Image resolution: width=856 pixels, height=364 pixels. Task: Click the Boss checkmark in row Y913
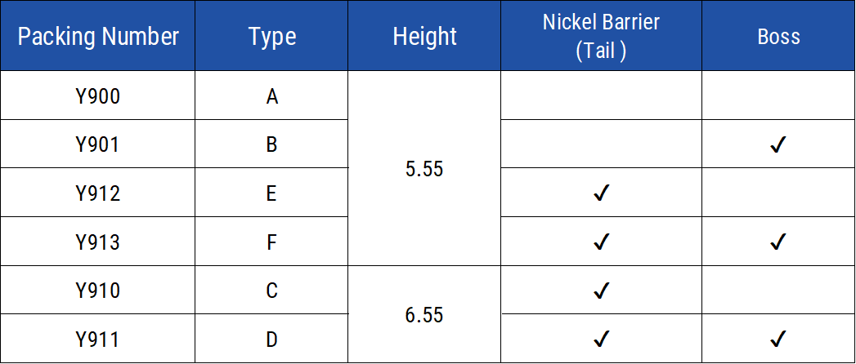[x=778, y=242]
